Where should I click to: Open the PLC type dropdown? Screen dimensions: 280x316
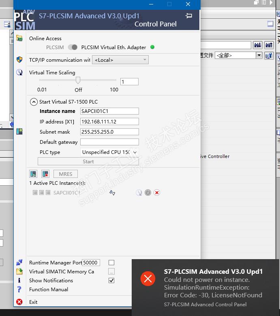(x=109, y=152)
